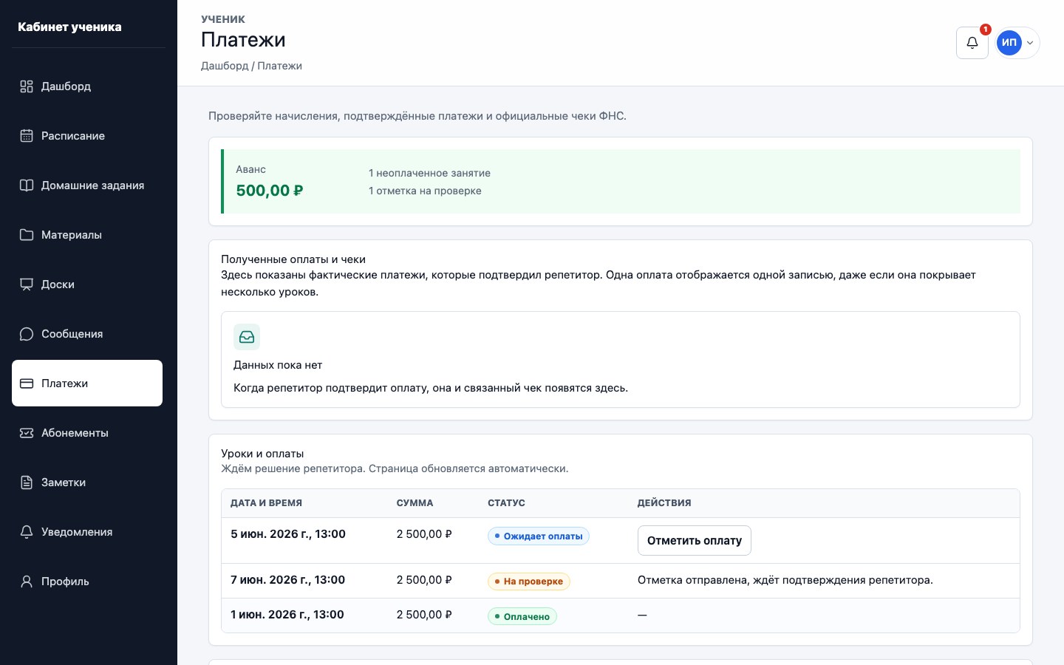Click the 7 июн. 2026 г., 13:00 cell
The image size is (1064, 665).
point(288,580)
